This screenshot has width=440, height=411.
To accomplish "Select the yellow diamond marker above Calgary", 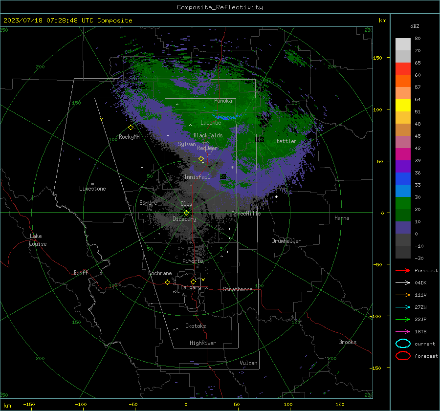I will (193, 281).
